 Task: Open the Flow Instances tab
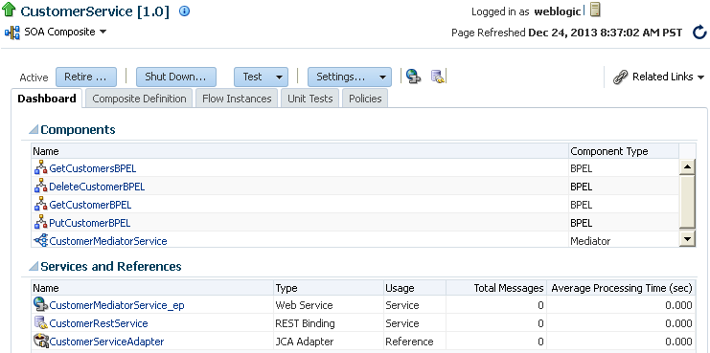237,99
